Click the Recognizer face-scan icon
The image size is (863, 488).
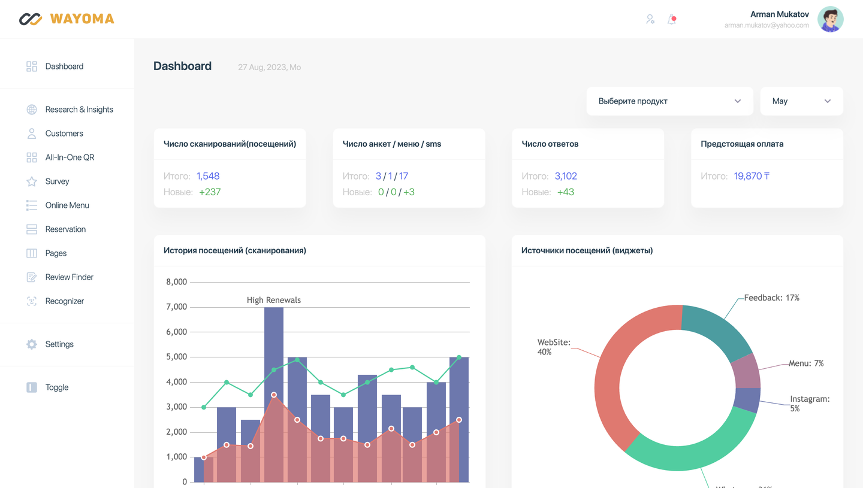pos(32,301)
